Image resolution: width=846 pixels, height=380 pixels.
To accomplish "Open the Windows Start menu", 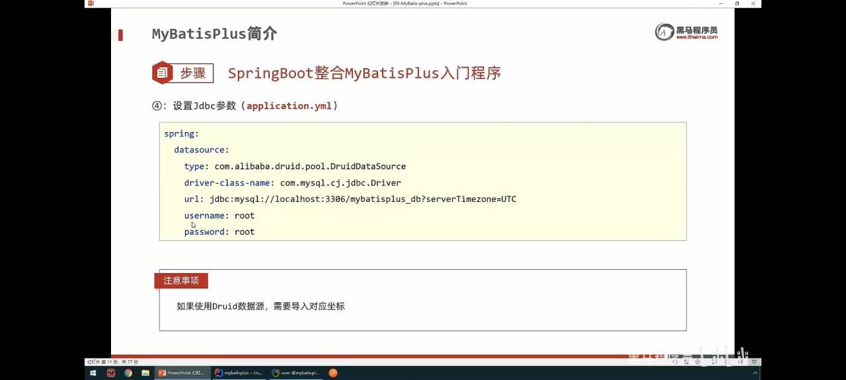I will (x=93, y=373).
